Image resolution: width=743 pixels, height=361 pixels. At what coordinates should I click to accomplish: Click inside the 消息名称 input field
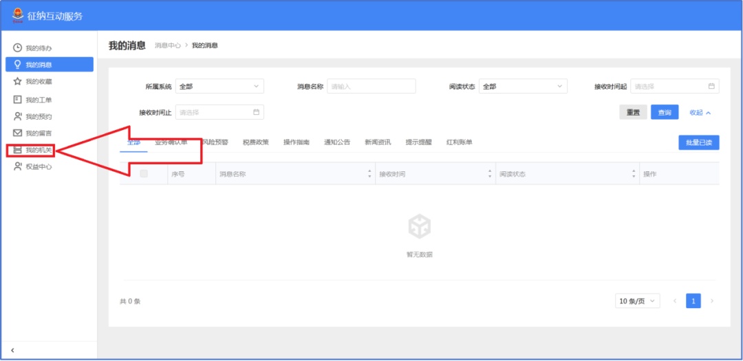pos(371,87)
